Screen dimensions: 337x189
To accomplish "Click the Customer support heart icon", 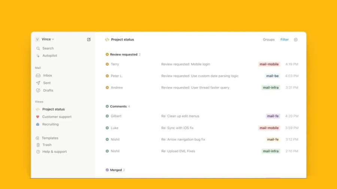I will pyautogui.click(x=37, y=117).
